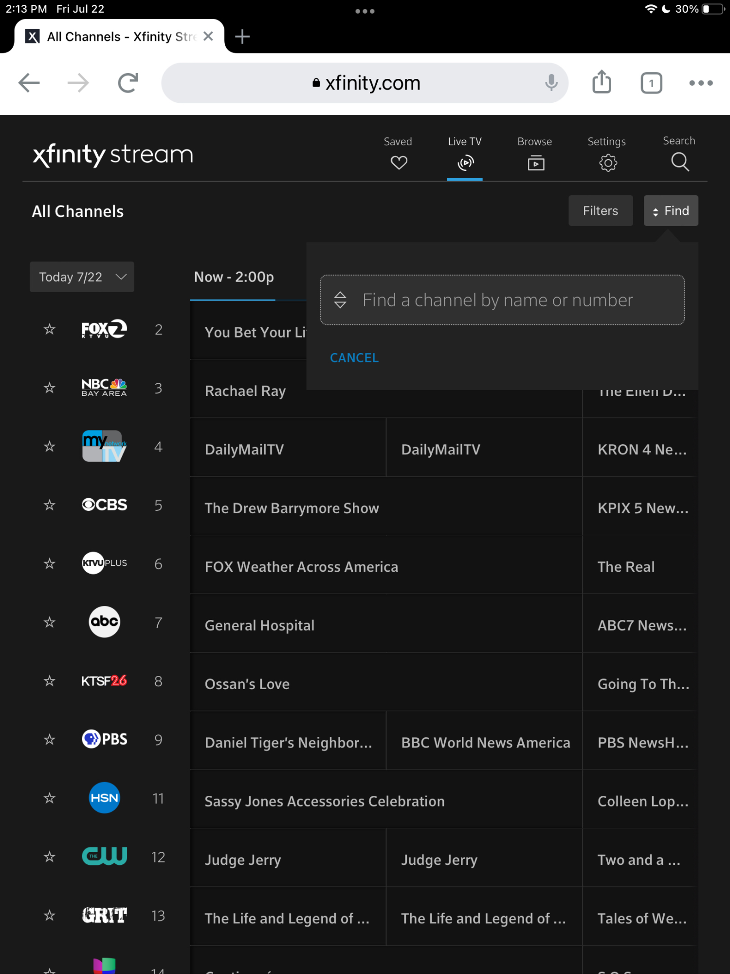Image resolution: width=730 pixels, height=974 pixels.
Task: Select the first DailyMailTV listing
Action: [288, 448]
